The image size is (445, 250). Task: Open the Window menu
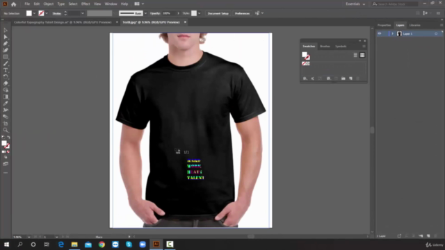(111, 4)
